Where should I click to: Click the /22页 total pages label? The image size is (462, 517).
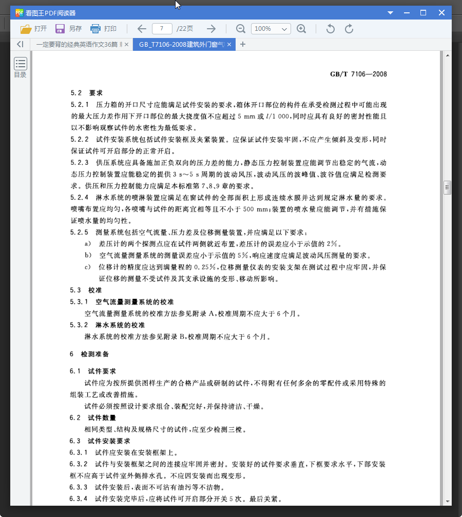tap(185, 29)
